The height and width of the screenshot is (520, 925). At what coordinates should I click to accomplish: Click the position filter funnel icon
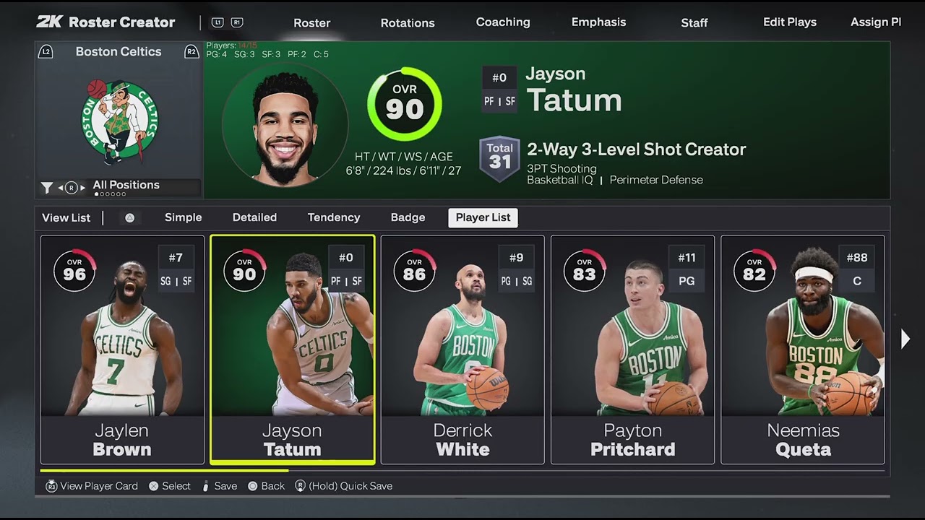tap(47, 188)
